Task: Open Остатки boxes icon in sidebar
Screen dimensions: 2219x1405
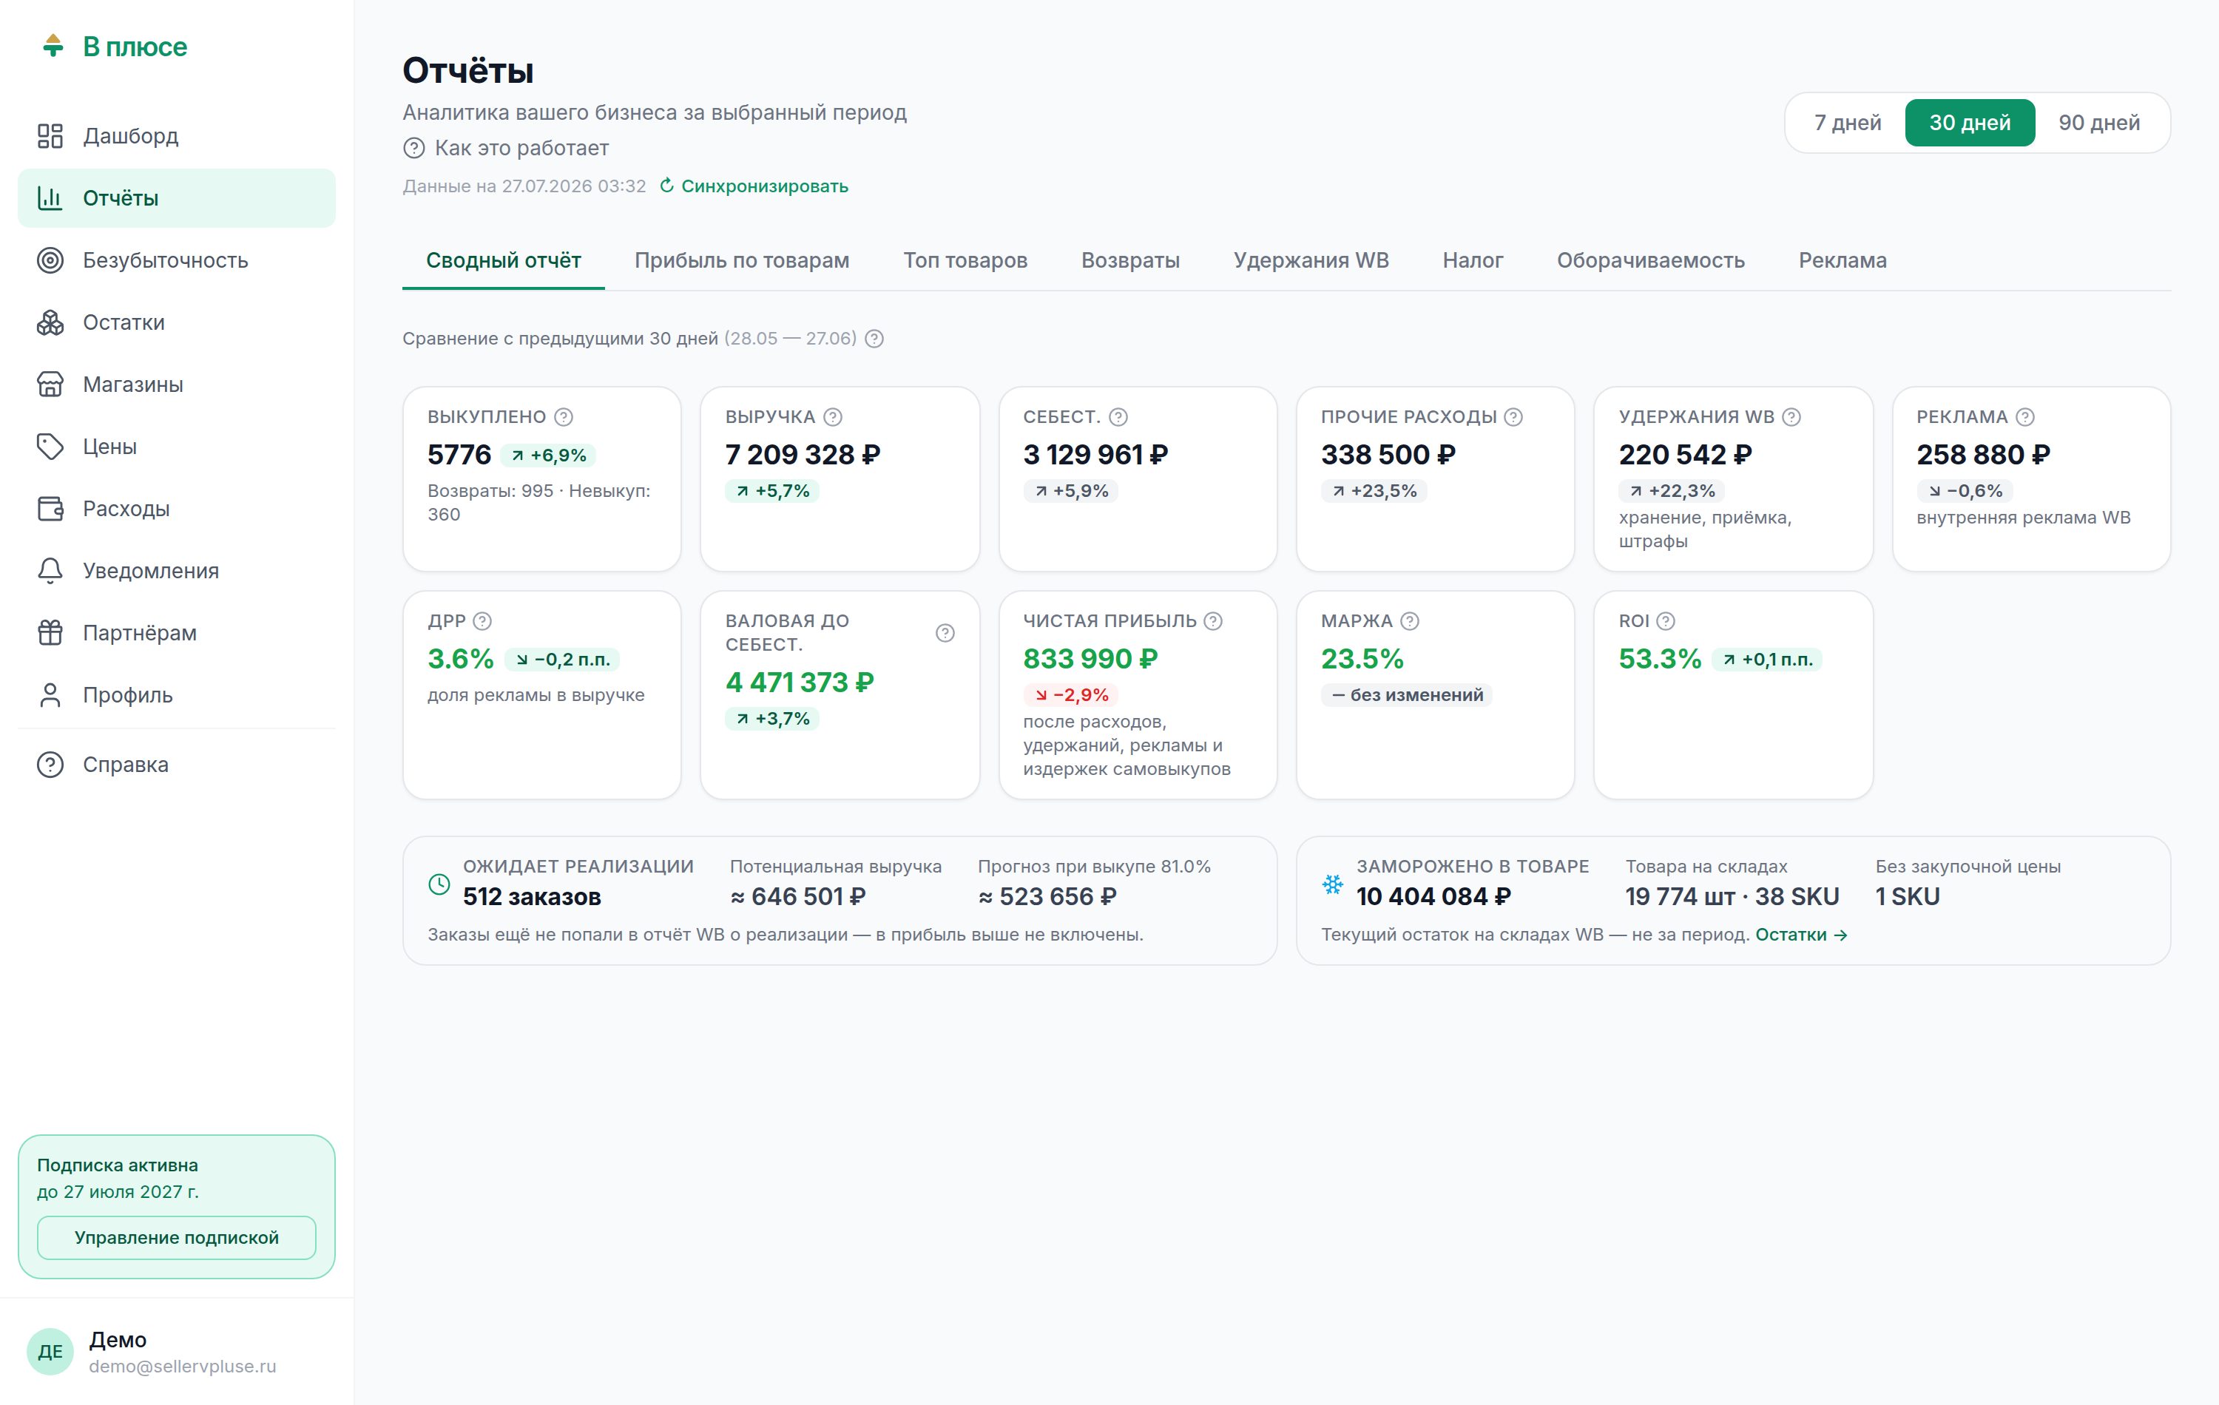Action: (50, 322)
